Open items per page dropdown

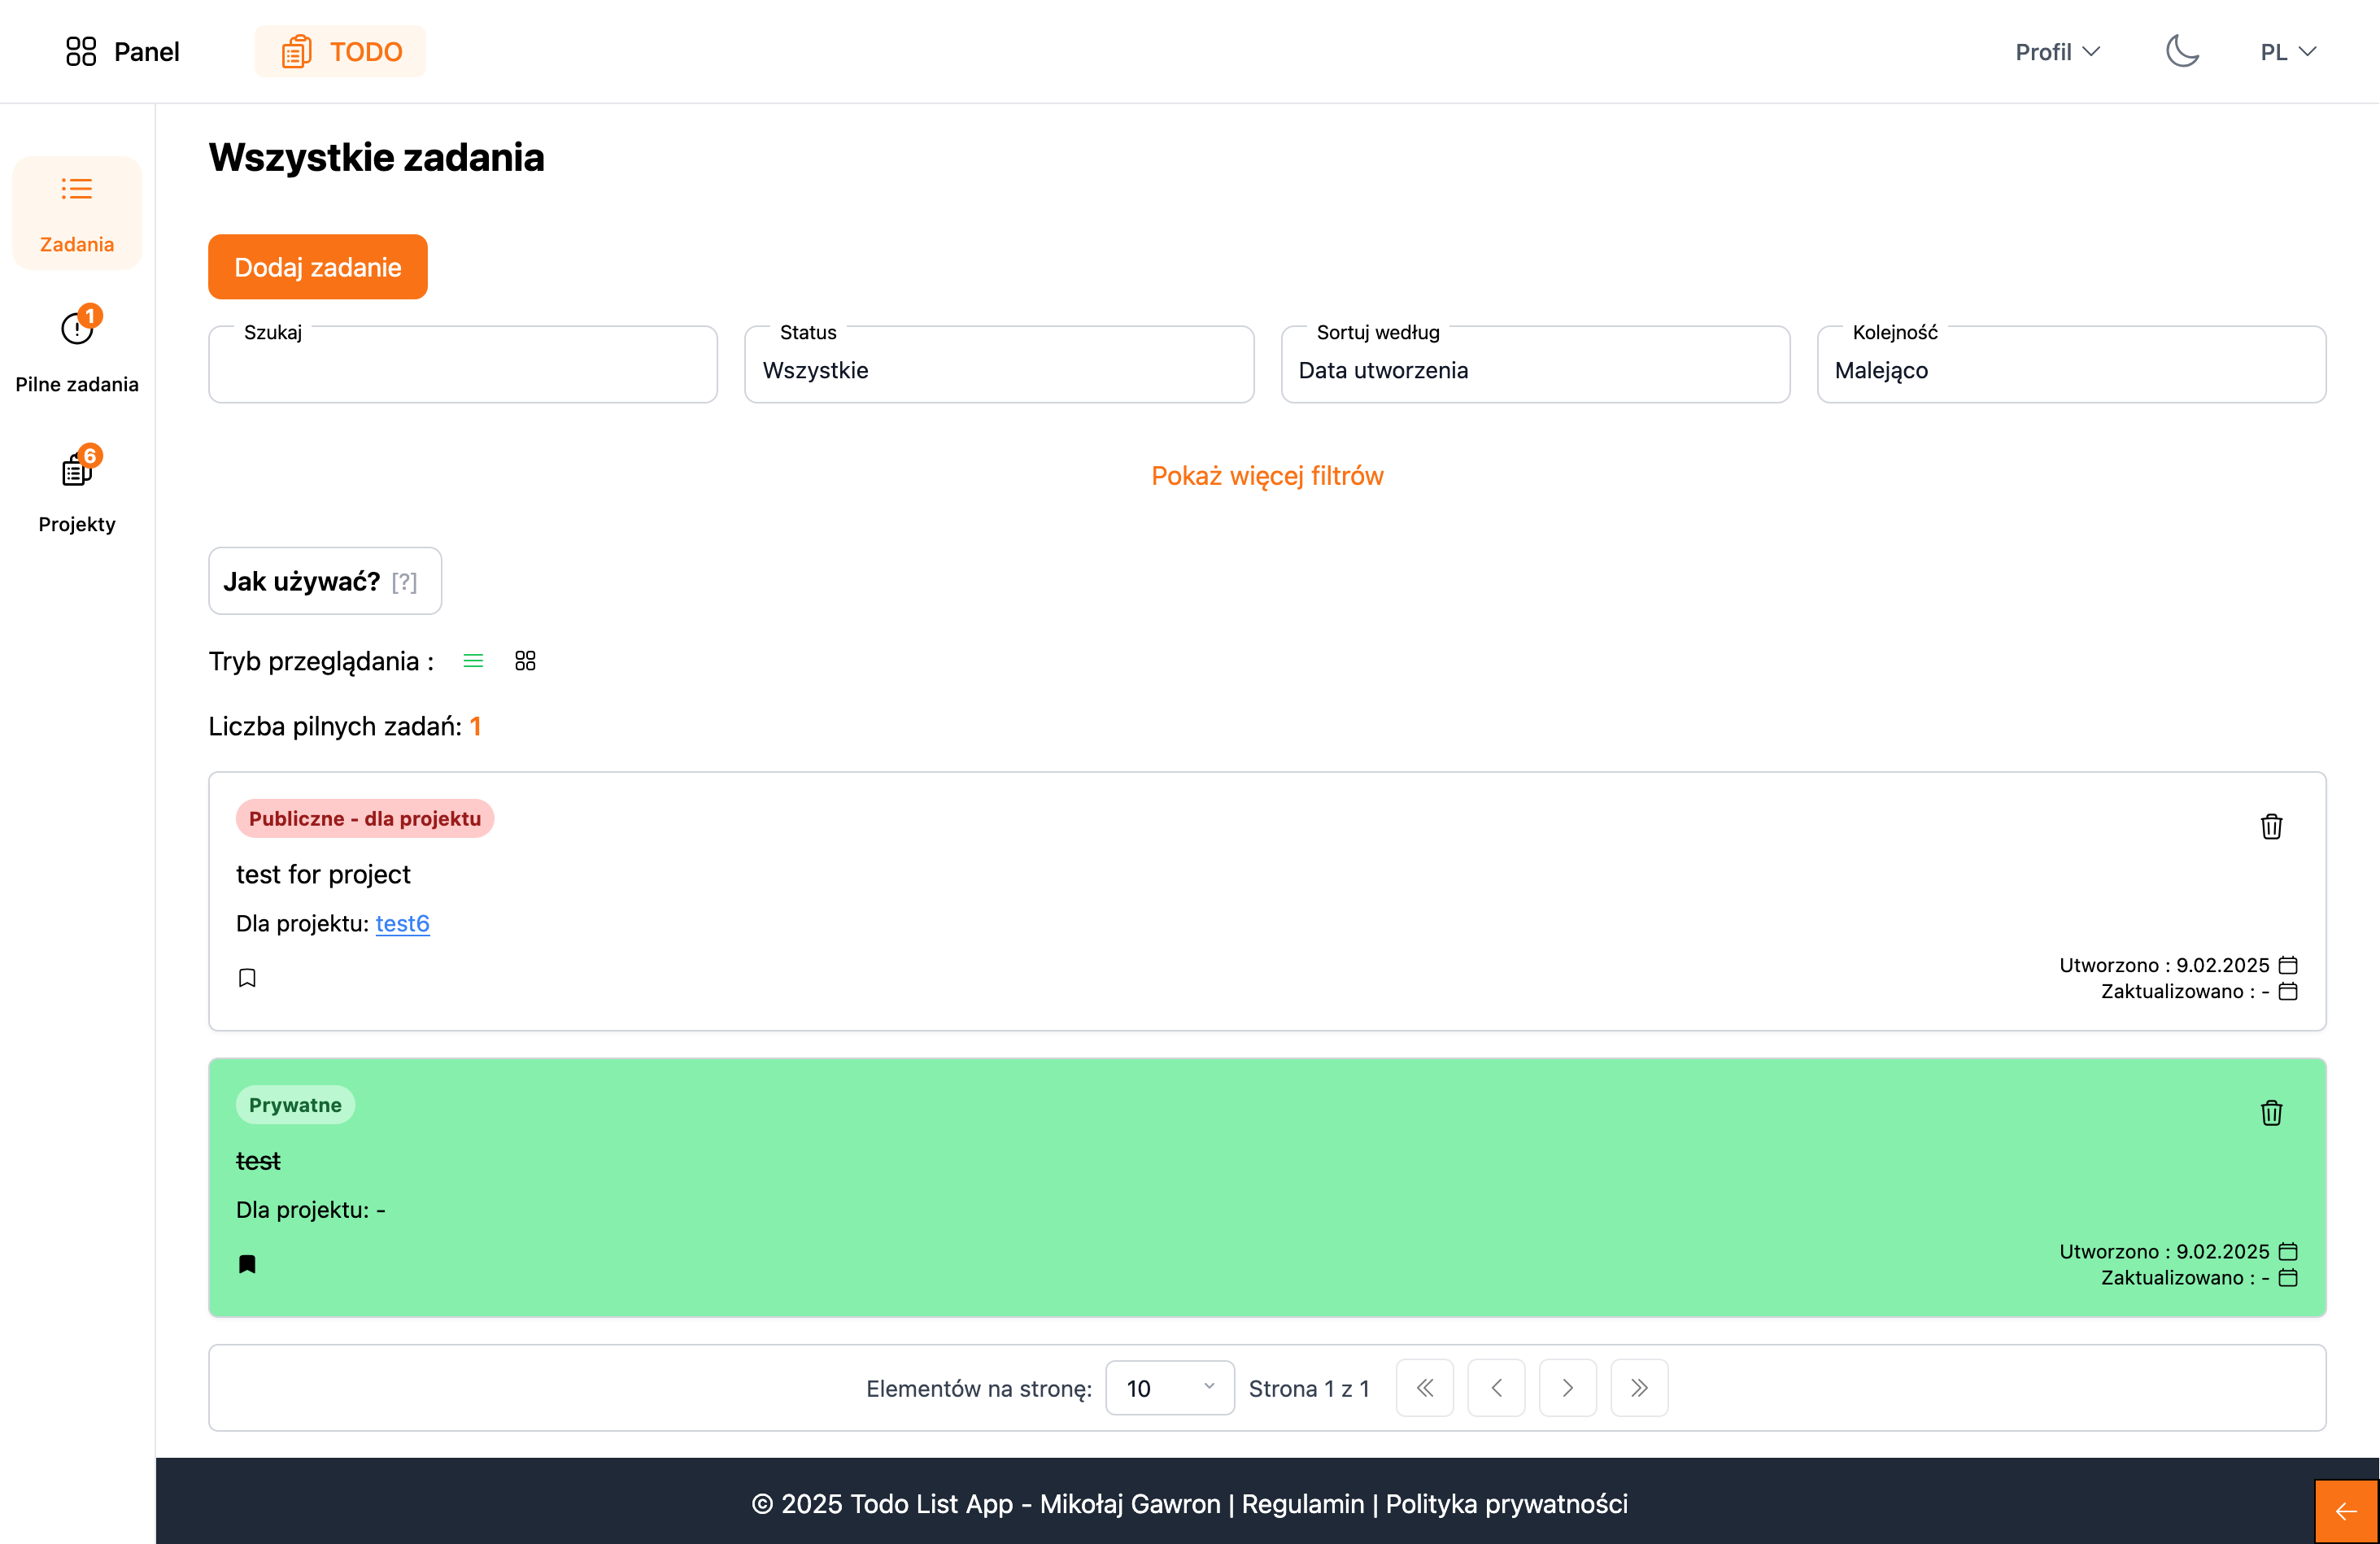click(x=1169, y=1388)
